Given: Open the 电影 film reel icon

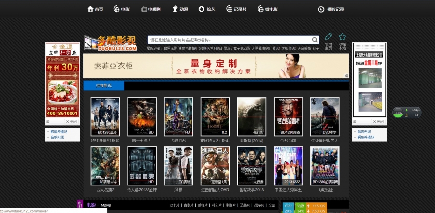Looking at the screenshot, I should click(x=116, y=9).
